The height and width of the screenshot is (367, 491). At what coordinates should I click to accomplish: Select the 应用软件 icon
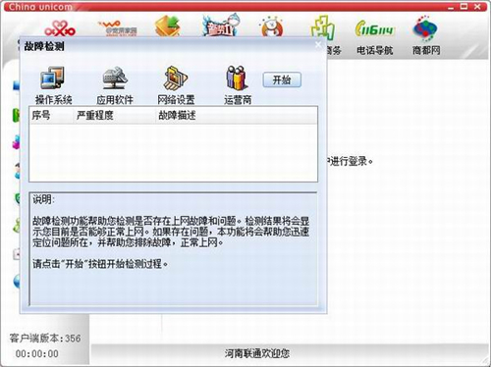point(115,78)
